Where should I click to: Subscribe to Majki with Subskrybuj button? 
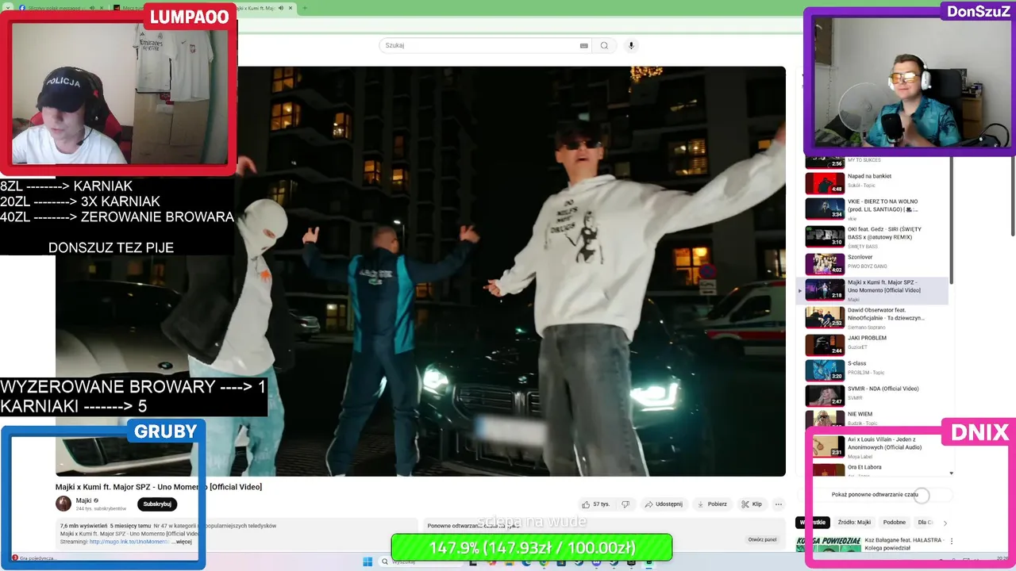pos(157,504)
